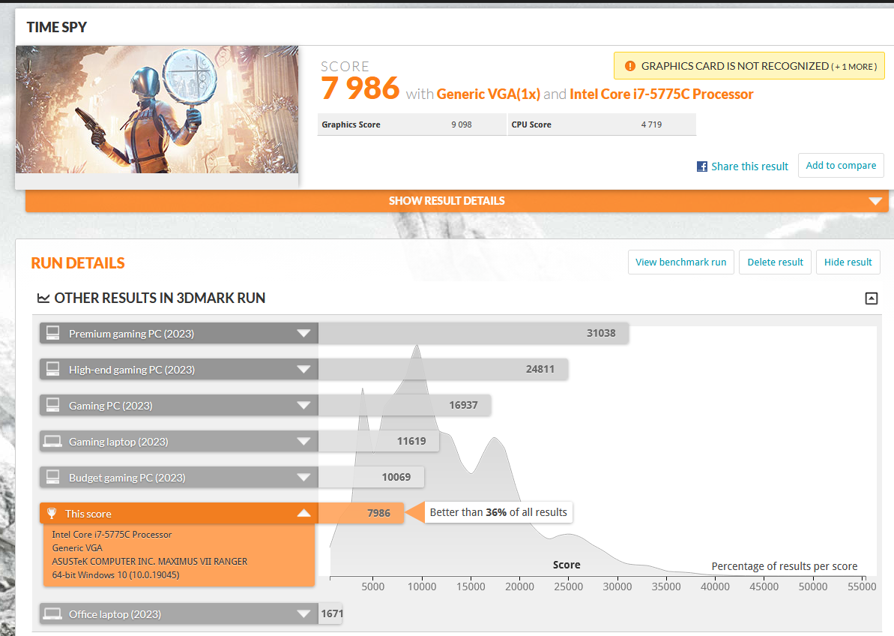The width and height of the screenshot is (894, 636).
Task: Click the laptop icon in Office laptop row
Action: (52, 613)
